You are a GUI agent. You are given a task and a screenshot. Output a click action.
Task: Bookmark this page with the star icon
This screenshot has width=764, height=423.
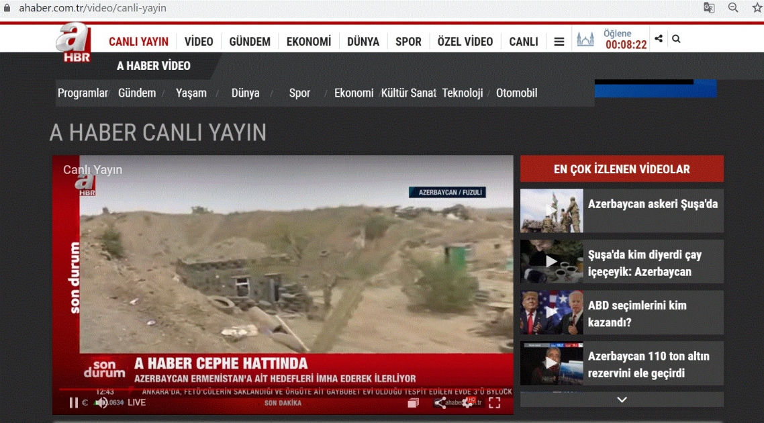tap(757, 7)
